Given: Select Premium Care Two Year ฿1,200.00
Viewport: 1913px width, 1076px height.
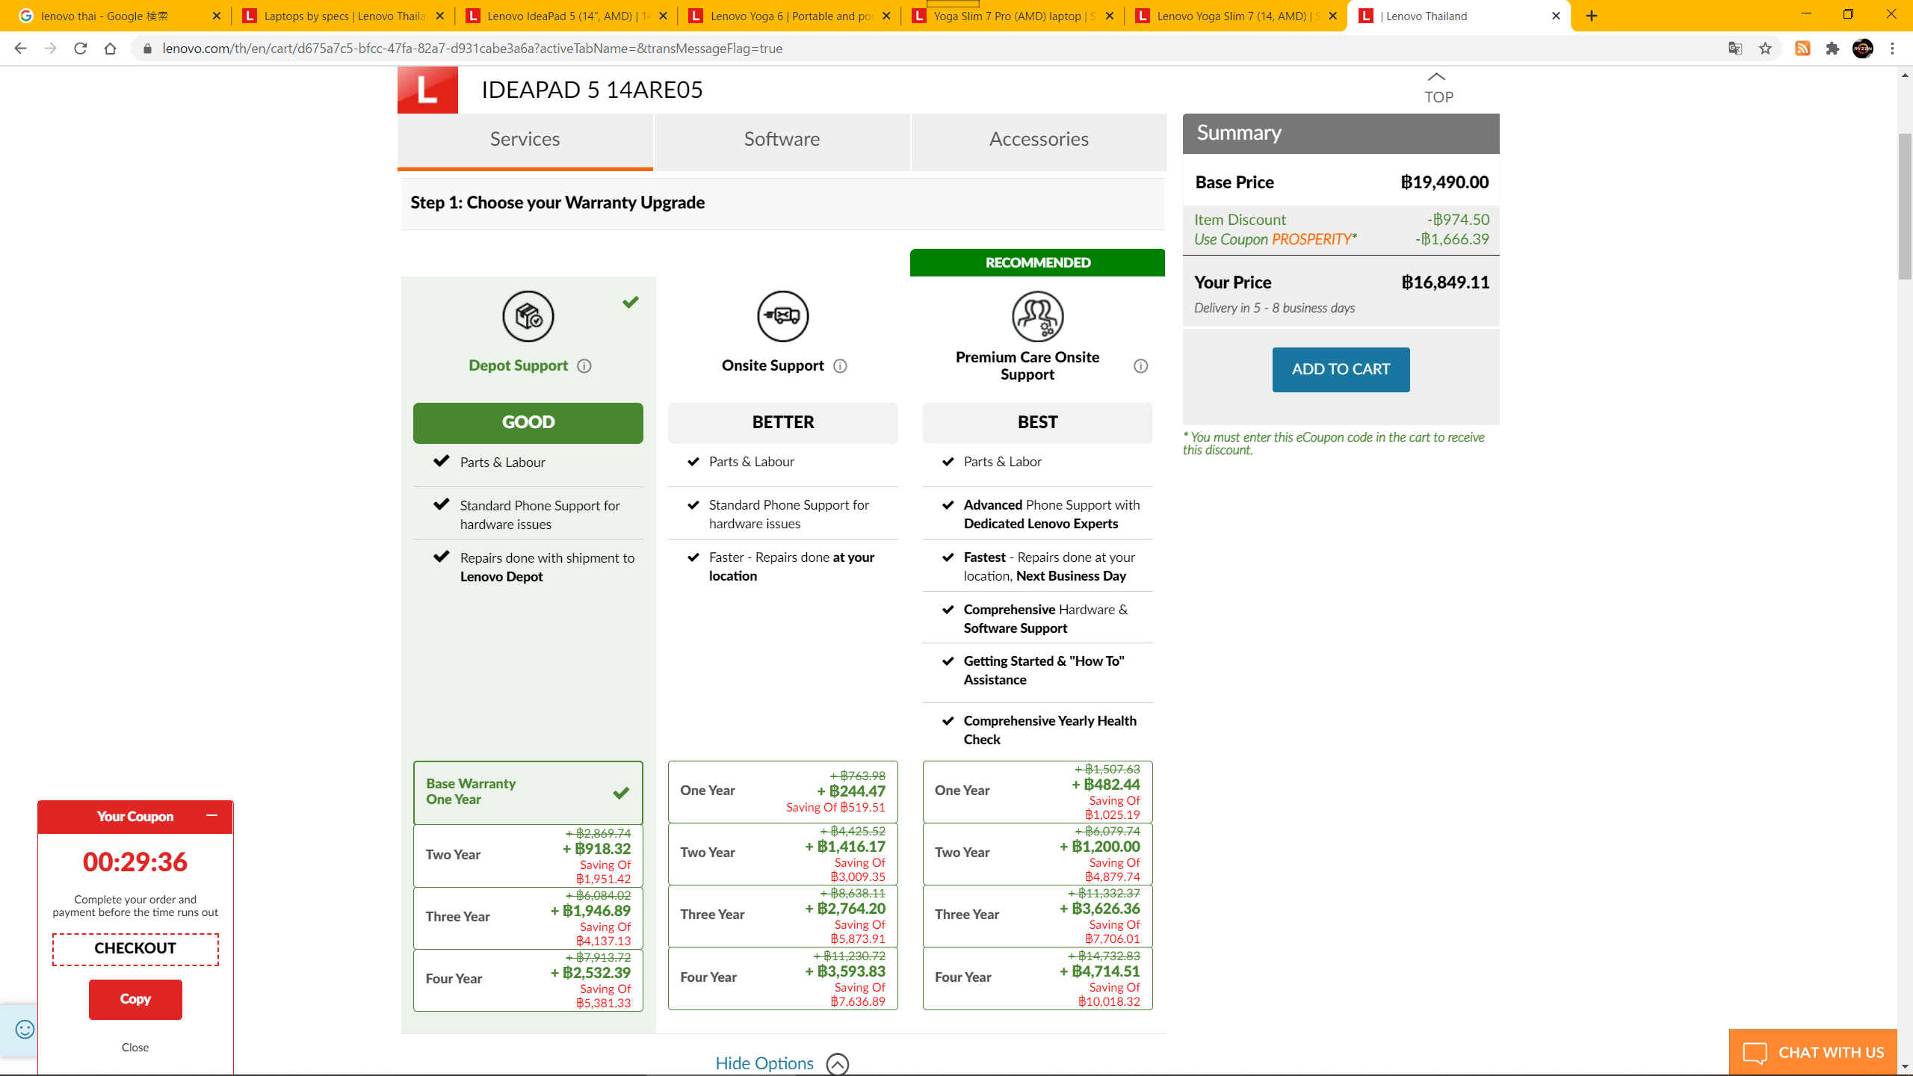Looking at the screenshot, I should pos(1038,853).
